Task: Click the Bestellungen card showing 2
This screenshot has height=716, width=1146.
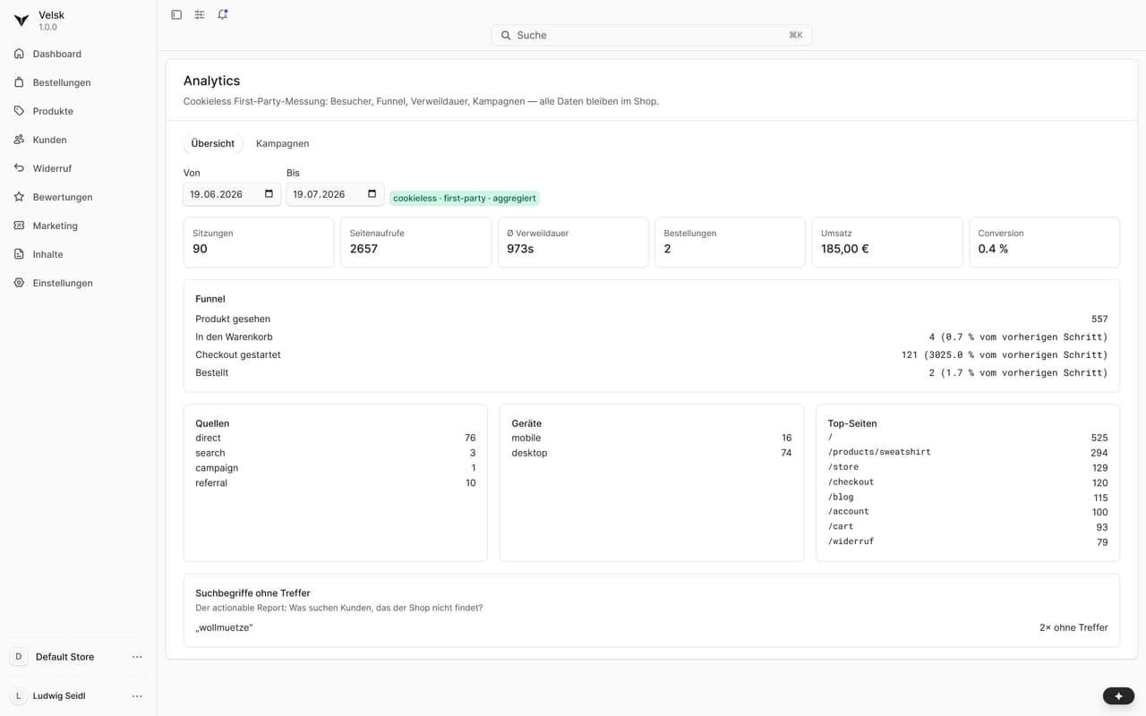Action: tap(731, 242)
